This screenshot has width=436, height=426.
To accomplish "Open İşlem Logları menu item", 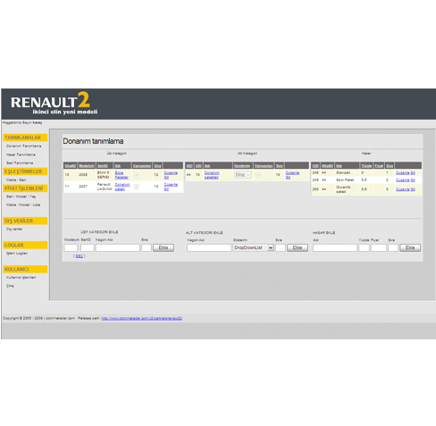I will pos(17,254).
